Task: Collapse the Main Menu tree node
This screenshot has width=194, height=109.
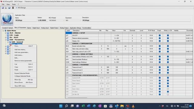Action: click(3, 31)
